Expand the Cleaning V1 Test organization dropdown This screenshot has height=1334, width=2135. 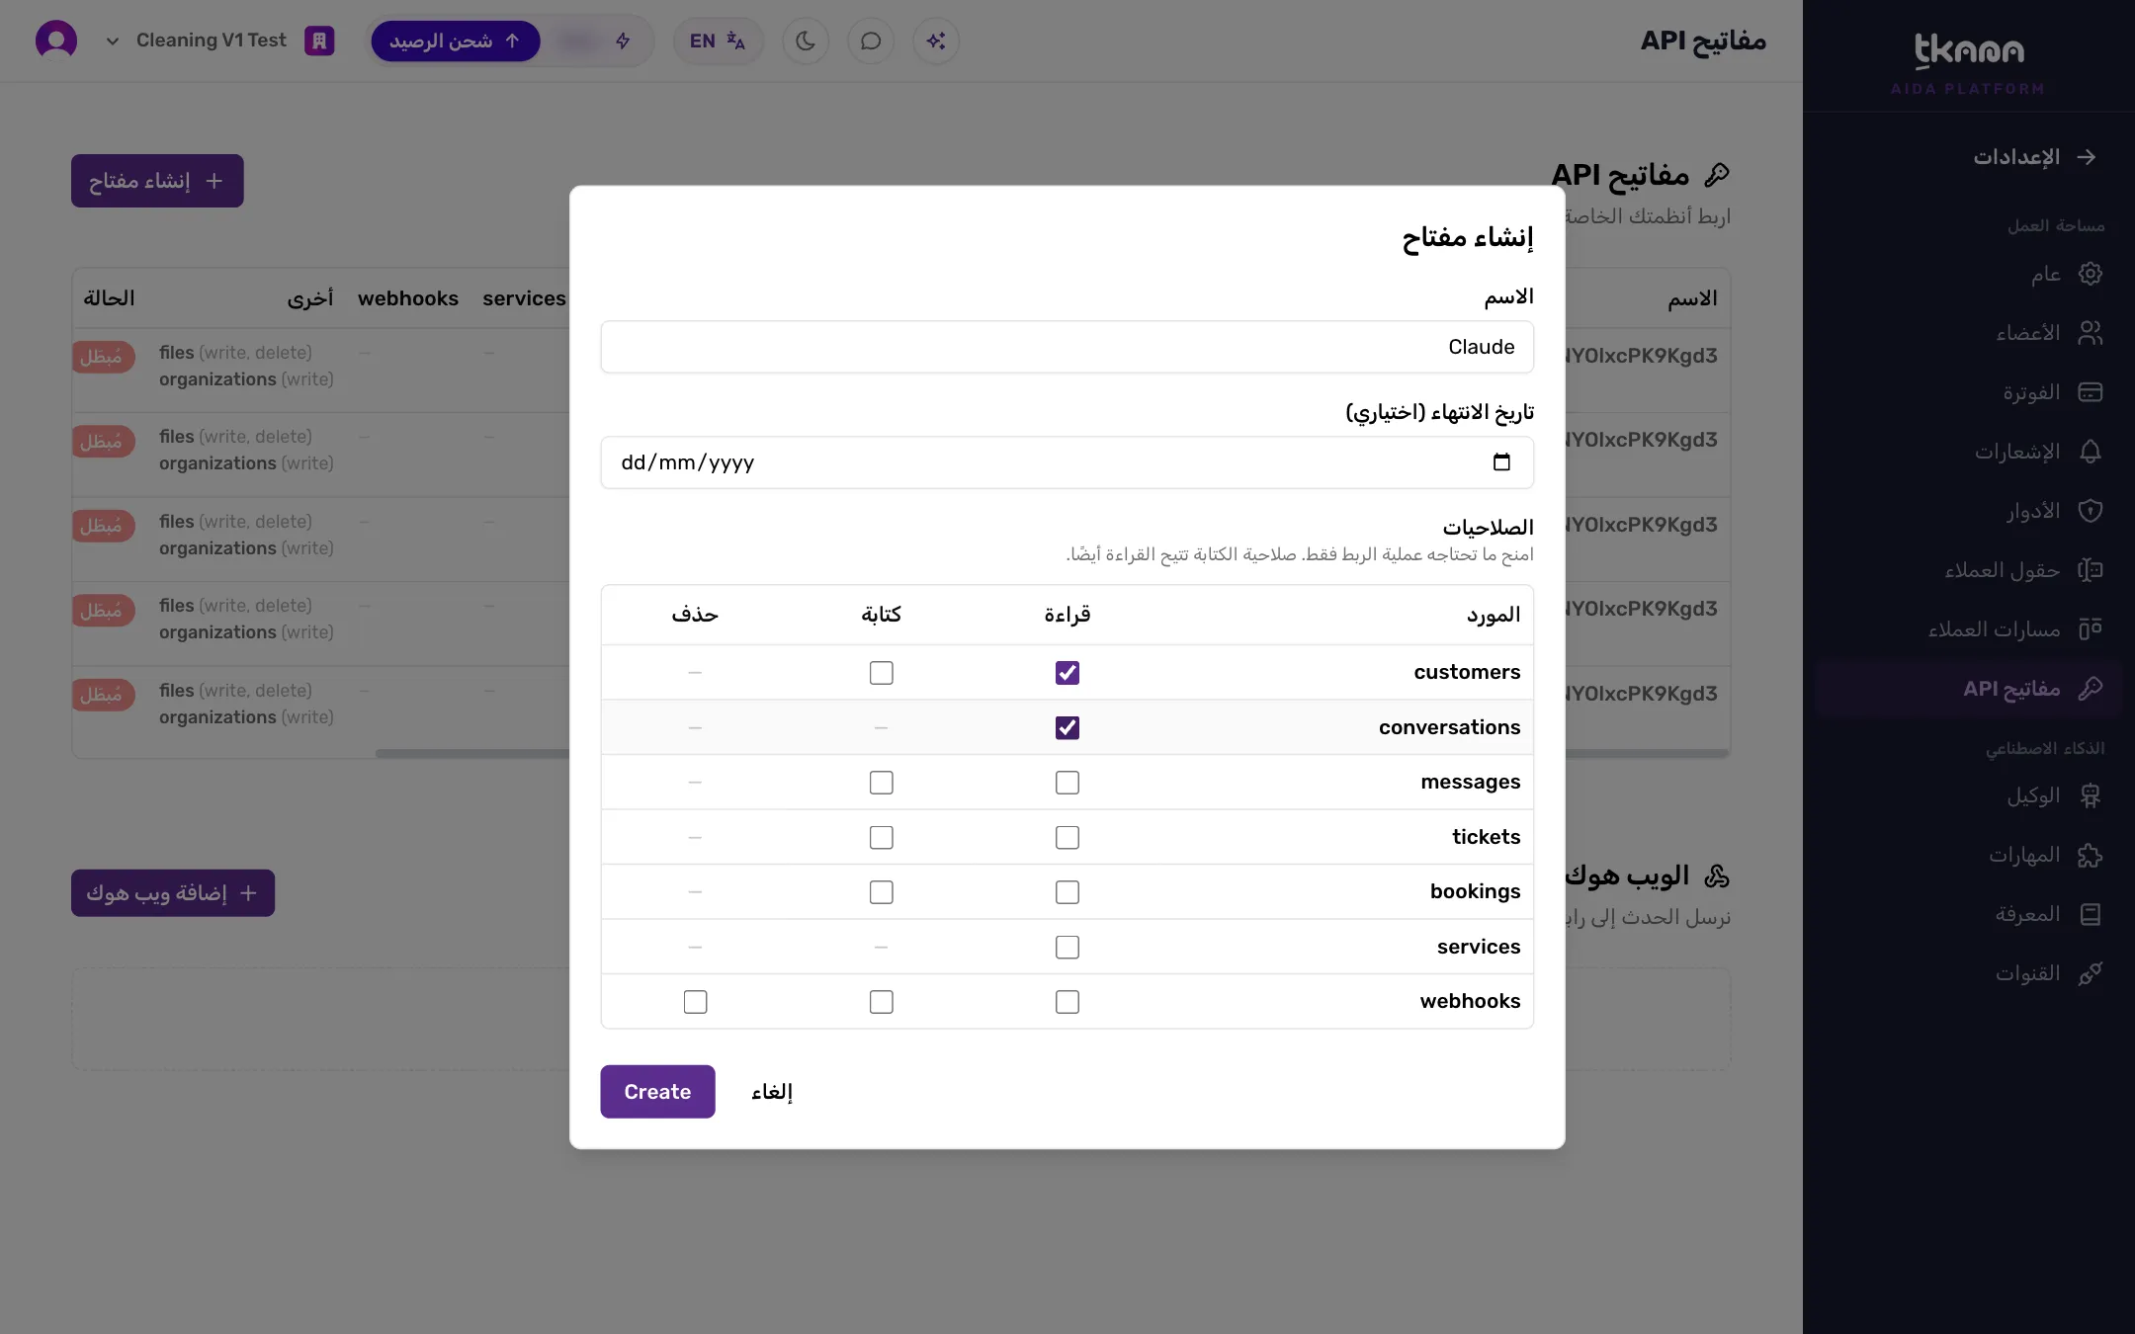point(113,41)
